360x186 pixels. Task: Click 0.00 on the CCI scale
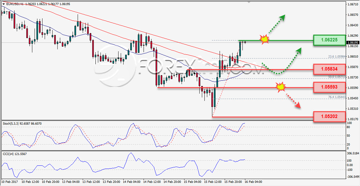pos(350,165)
